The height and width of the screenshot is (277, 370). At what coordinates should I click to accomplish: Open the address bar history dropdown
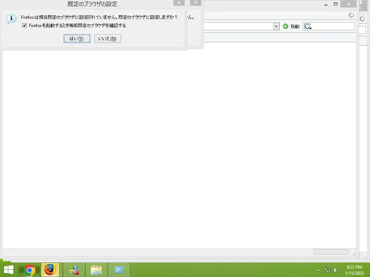click(276, 26)
